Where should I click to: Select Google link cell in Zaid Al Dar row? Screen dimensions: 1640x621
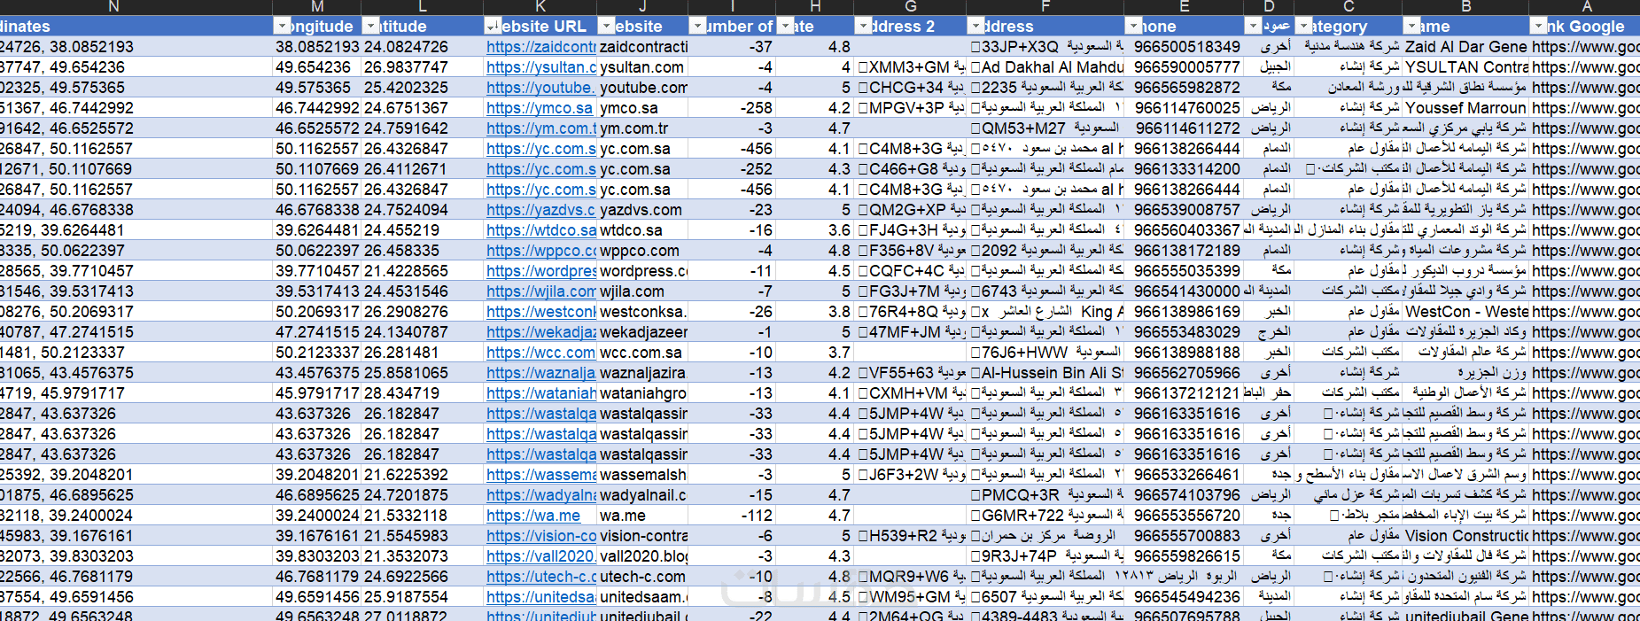click(x=1585, y=46)
